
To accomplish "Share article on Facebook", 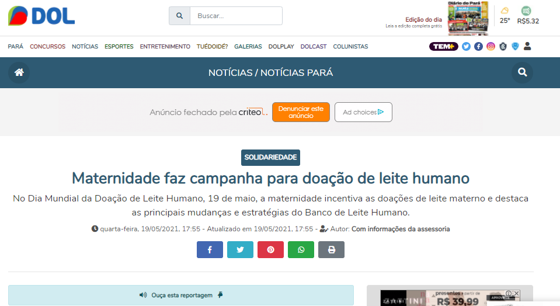I will 210,250.
